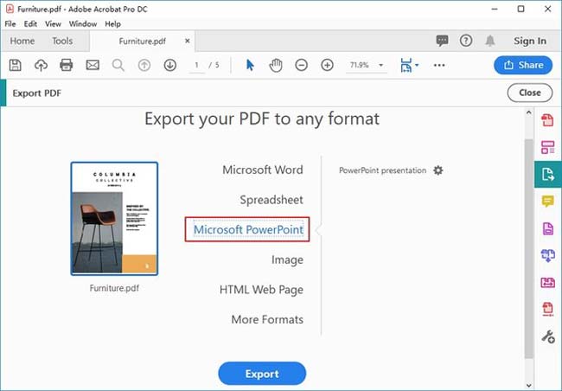Open the More Tools wrench icon
This screenshot has width=562, height=391.
(547, 337)
